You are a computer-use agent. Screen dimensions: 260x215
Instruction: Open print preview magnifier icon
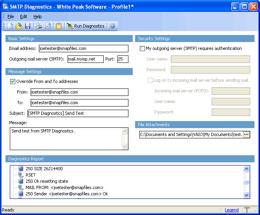pos(48,26)
